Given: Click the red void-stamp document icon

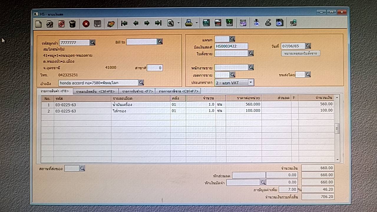Looking at the screenshot, I should coord(61,24).
